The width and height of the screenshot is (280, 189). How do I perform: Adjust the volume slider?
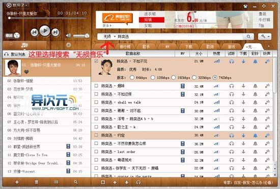(81, 36)
